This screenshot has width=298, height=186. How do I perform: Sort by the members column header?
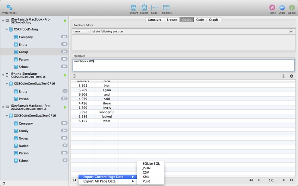click(x=83, y=81)
